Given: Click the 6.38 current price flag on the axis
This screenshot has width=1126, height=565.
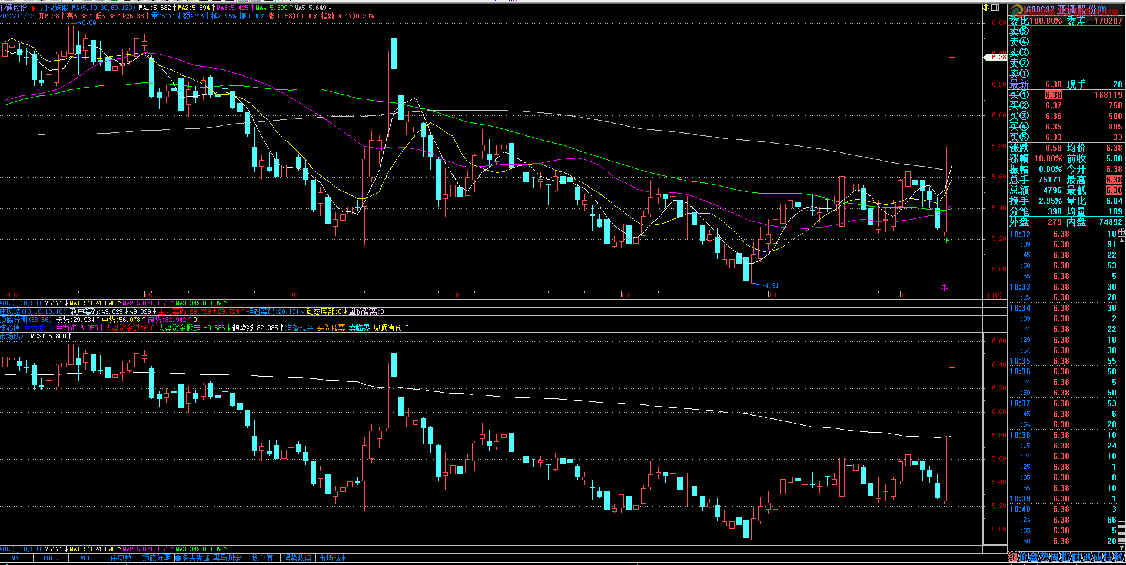Looking at the screenshot, I should pyautogui.click(x=996, y=57).
